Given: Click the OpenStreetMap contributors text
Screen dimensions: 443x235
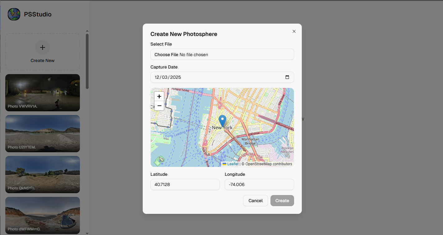Looking at the screenshot, I should (x=269, y=164).
